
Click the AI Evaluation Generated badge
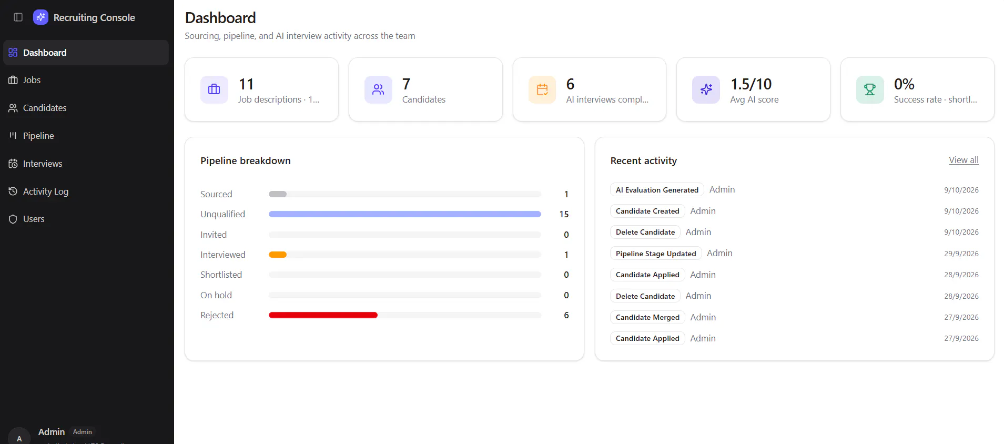657,190
